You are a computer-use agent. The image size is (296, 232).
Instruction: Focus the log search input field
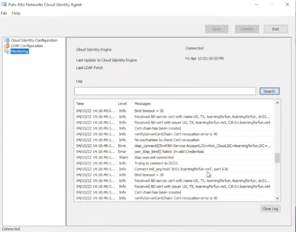165,91
